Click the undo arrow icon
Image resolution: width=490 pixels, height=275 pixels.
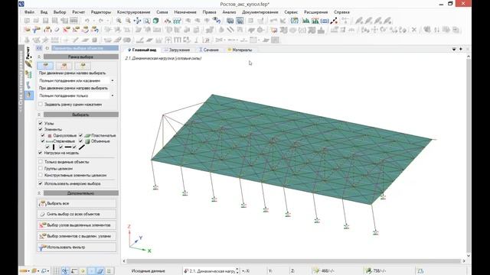pyautogui.click(x=87, y=21)
